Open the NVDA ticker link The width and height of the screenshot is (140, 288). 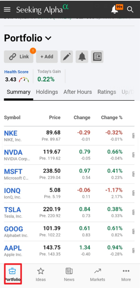tap(13, 152)
